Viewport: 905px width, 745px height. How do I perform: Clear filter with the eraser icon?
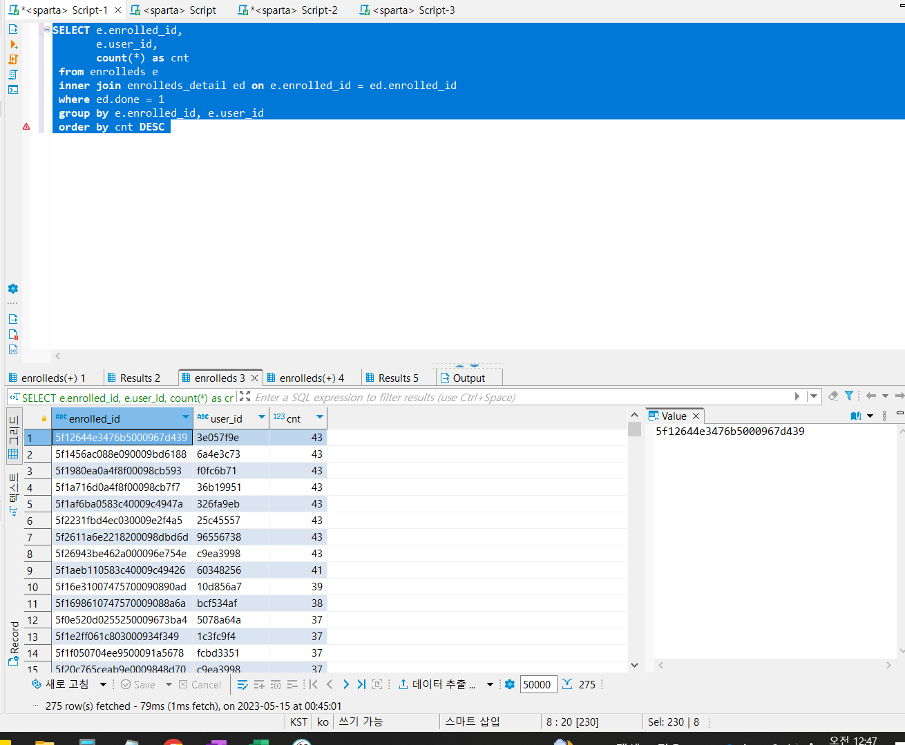coord(833,396)
